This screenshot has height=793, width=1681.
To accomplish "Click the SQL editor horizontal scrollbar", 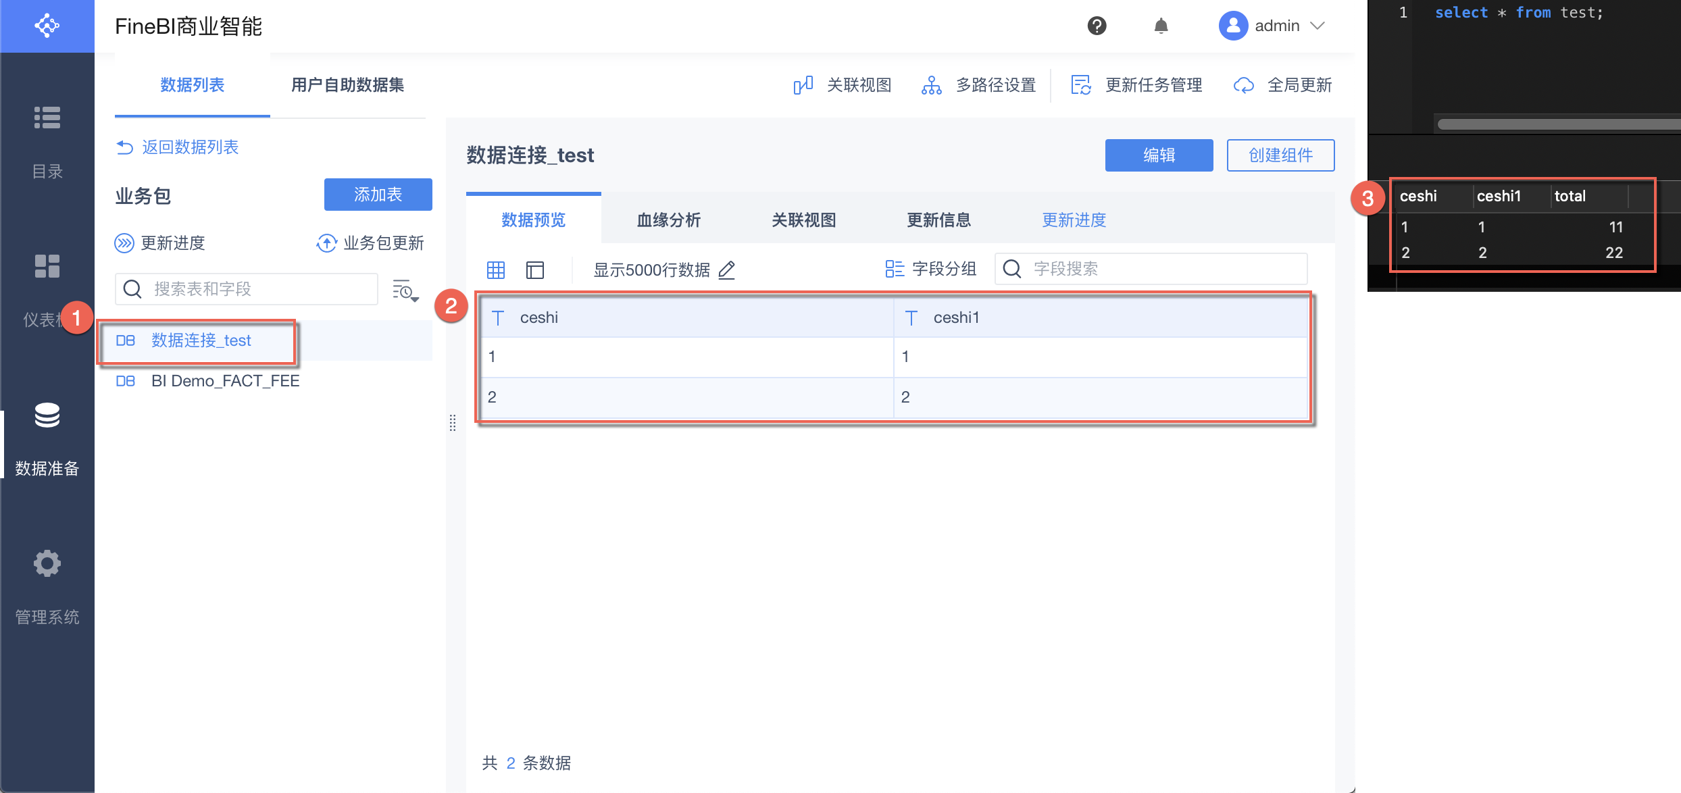I will coord(1554,124).
